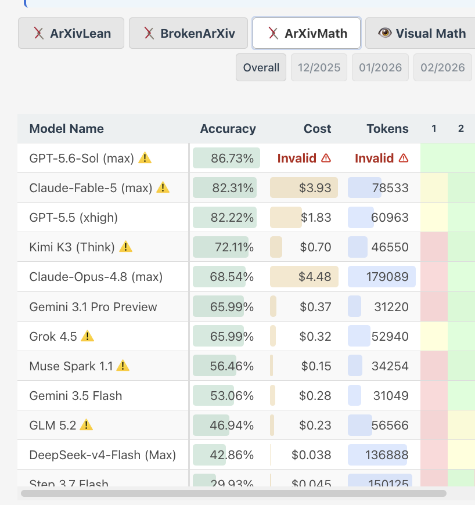The image size is (475, 505).
Task: Click the 82.31% accuracy bar
Action: tap(225, 187)
